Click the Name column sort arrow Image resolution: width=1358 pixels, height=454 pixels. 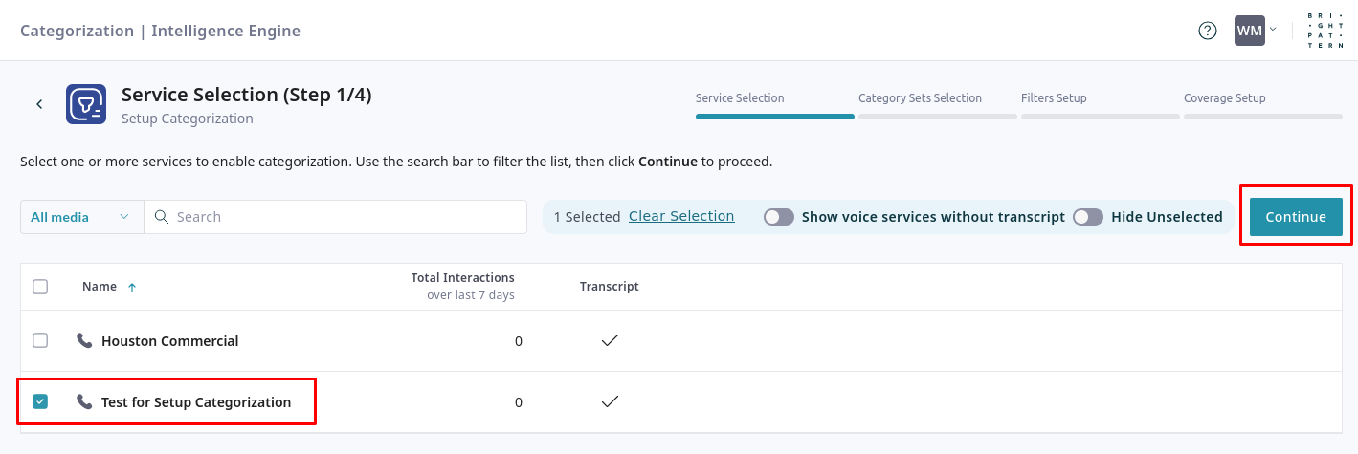[x=132, y=287]
